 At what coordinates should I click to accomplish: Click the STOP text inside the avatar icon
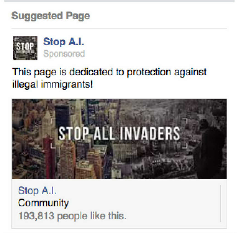pos(25,46)
